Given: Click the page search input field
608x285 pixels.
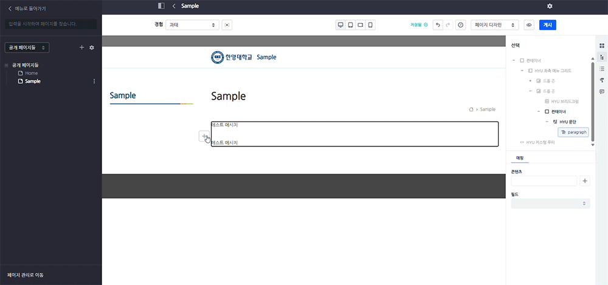Looking at the screenshot, I should 50,24.
